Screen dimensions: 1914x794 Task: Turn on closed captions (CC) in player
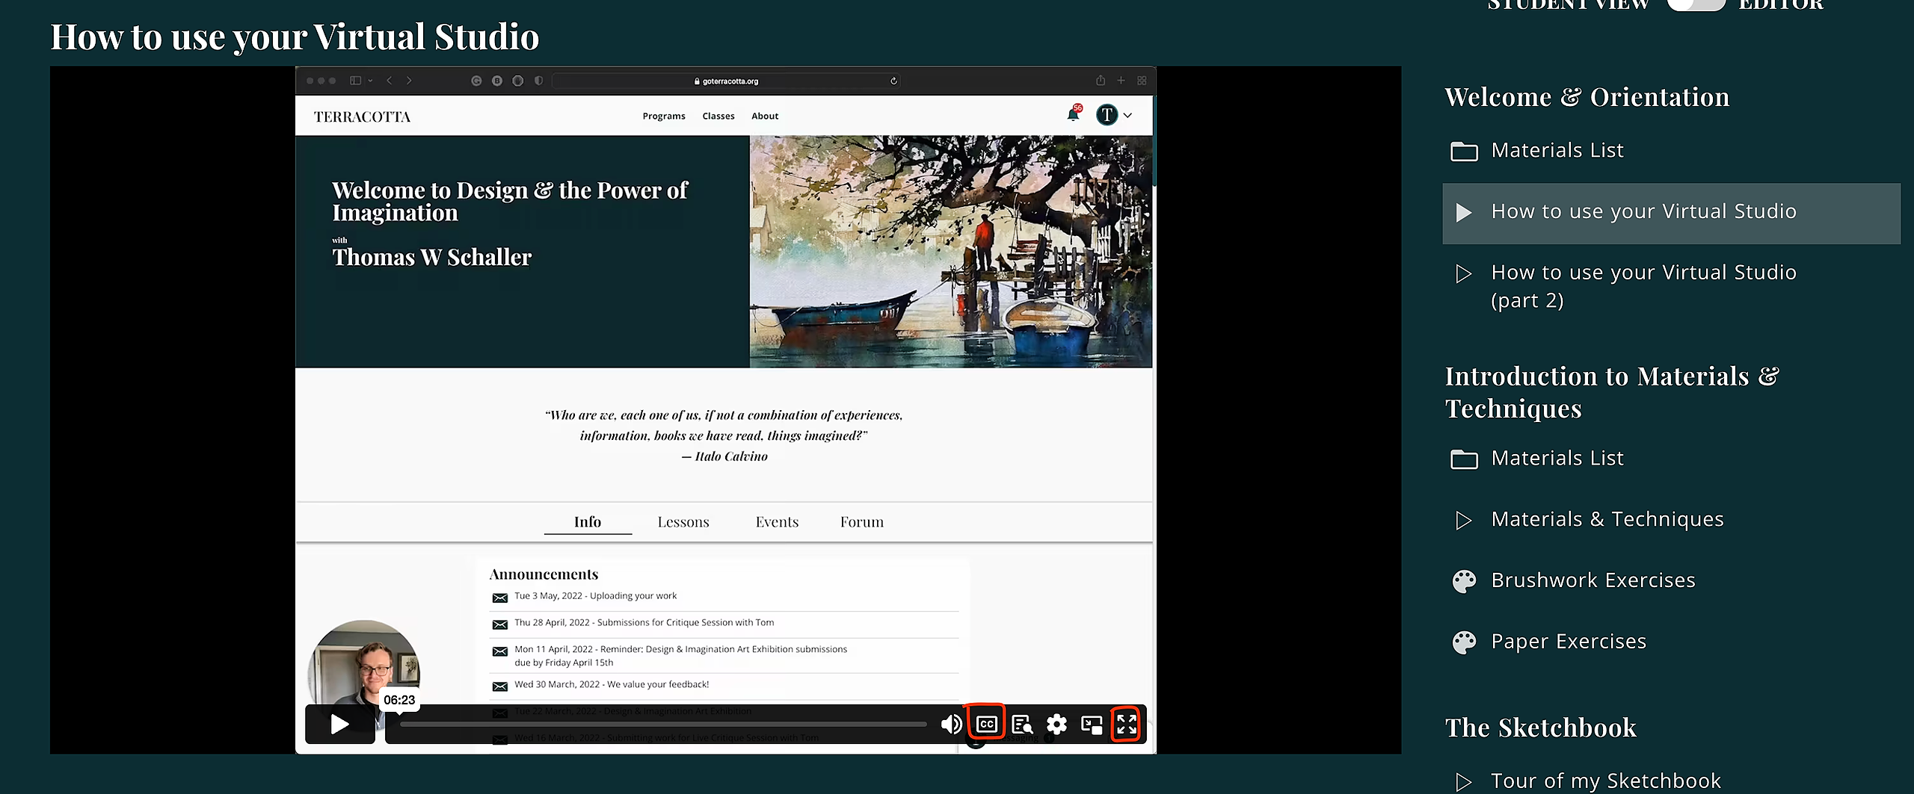(986, 724)
